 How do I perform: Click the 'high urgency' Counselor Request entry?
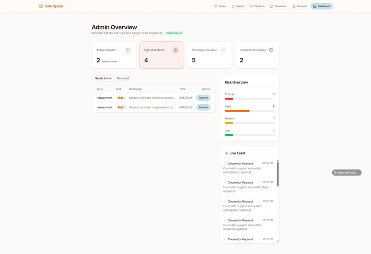pos(249,187)
